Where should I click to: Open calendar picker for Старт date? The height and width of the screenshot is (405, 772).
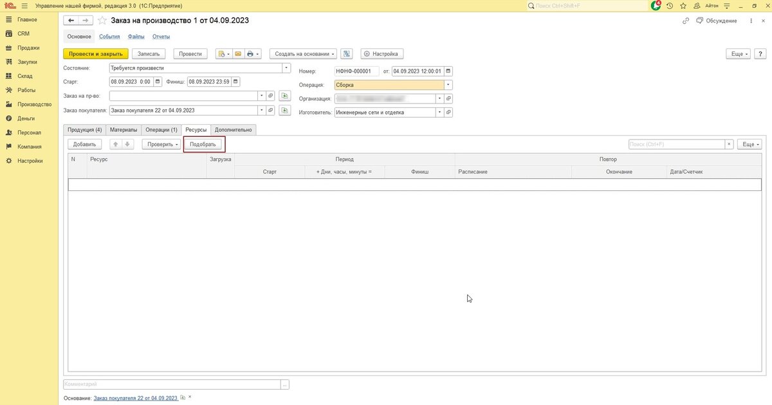157,82
